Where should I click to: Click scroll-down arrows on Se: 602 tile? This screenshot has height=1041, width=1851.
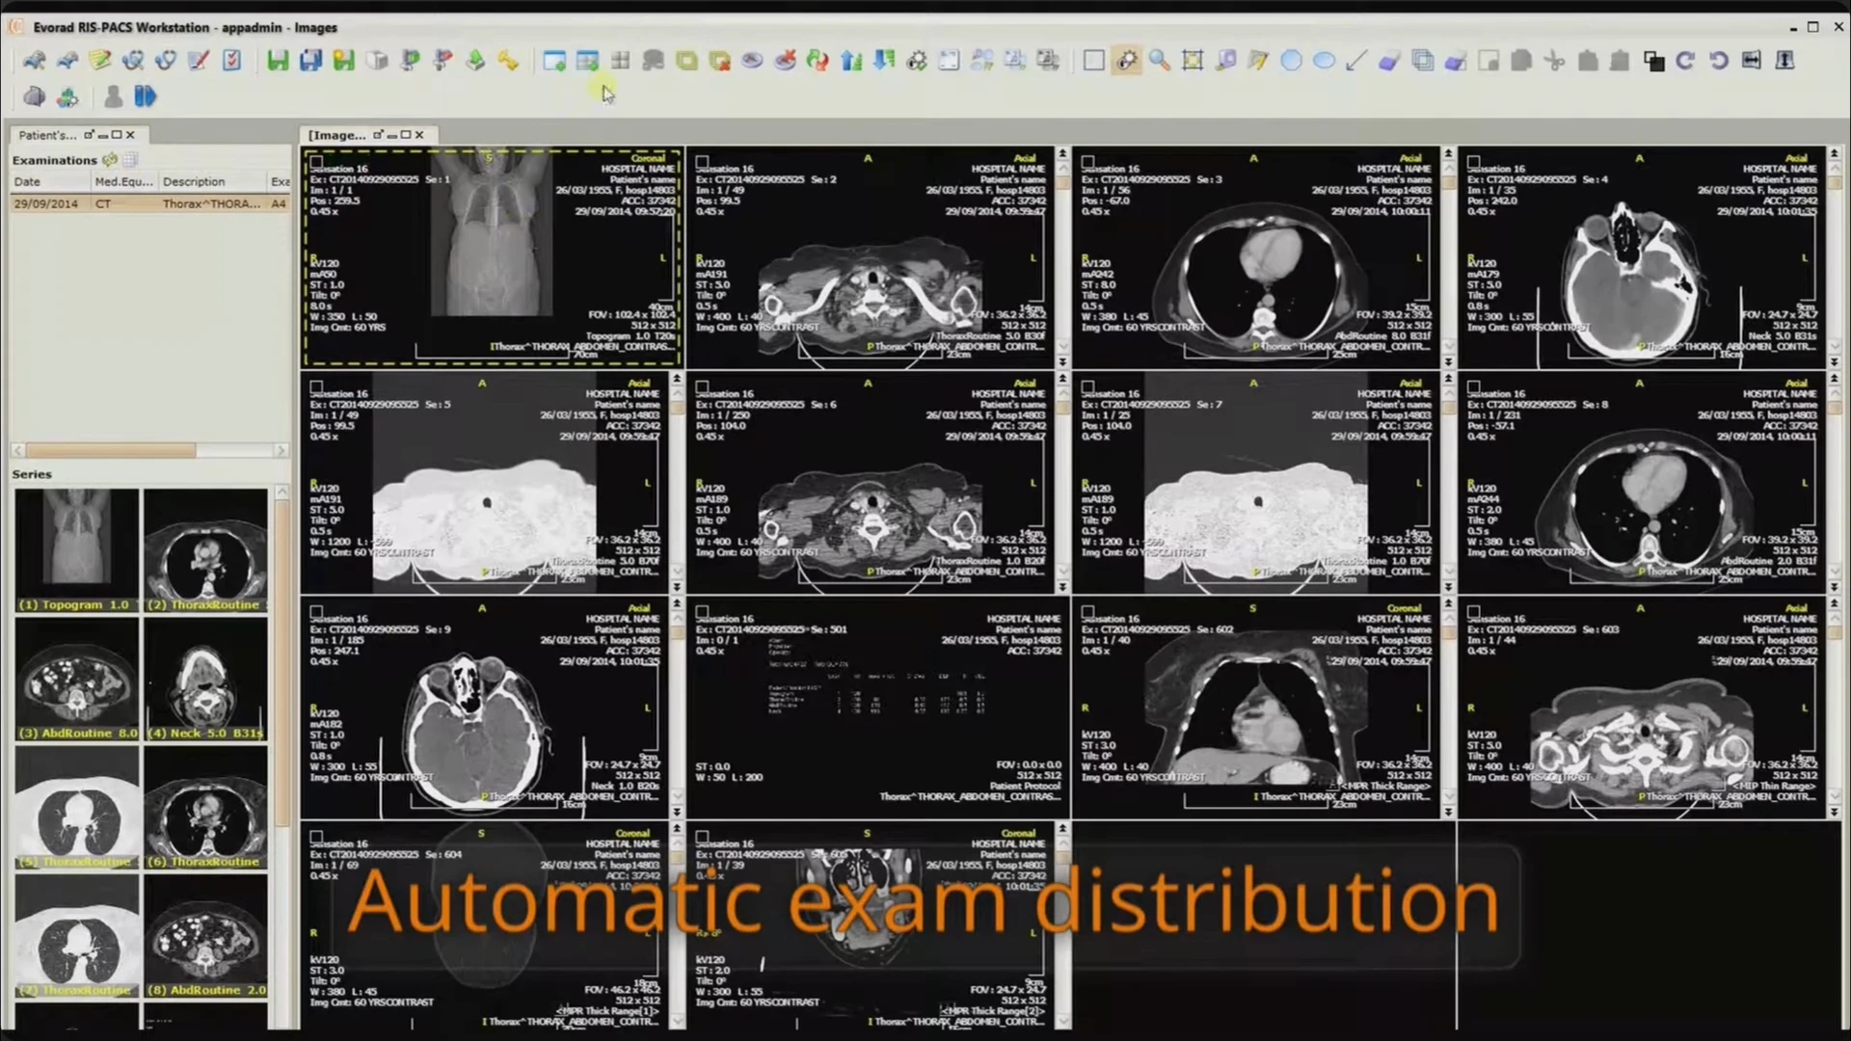click(1448, 812)
